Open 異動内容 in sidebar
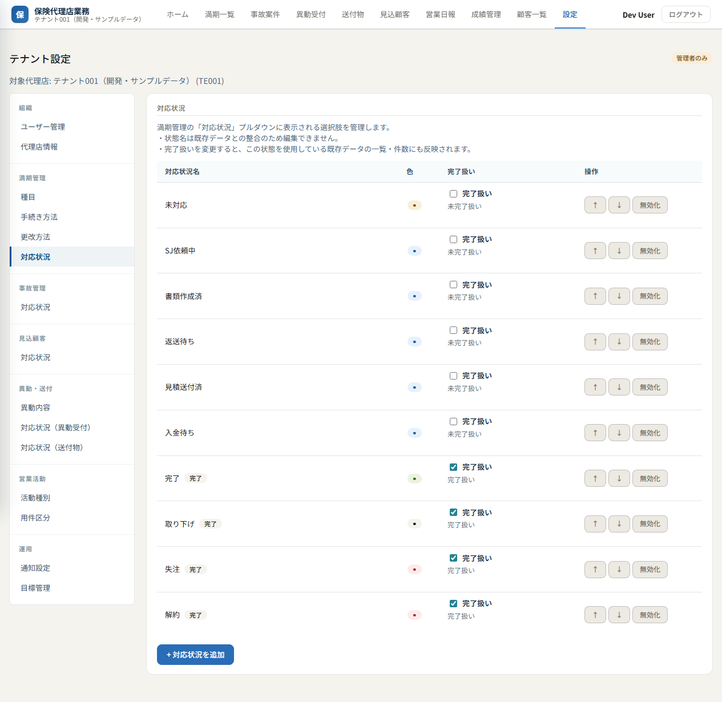This screenshot has height=702, width=722. click(72, 408)
